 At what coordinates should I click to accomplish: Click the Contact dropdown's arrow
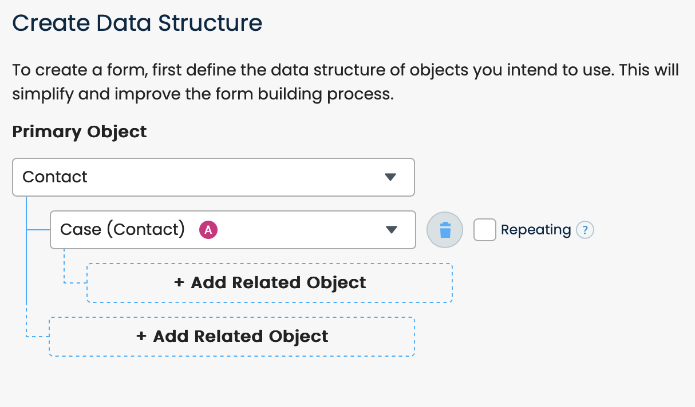point(390,177)
